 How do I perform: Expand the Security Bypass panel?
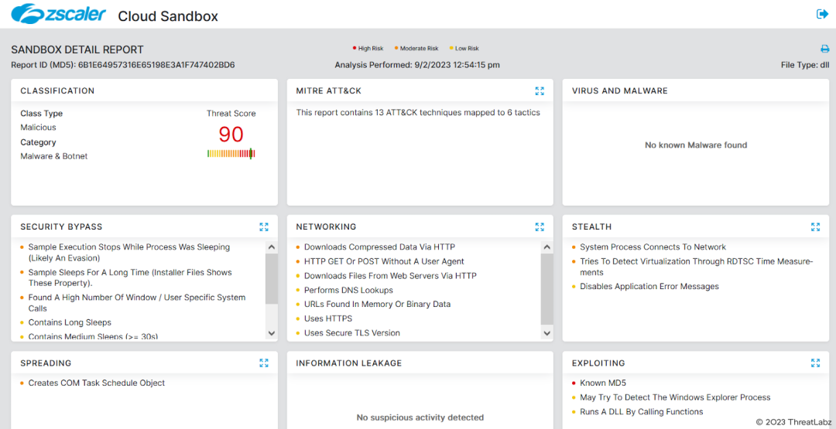[x=264, y=227]
